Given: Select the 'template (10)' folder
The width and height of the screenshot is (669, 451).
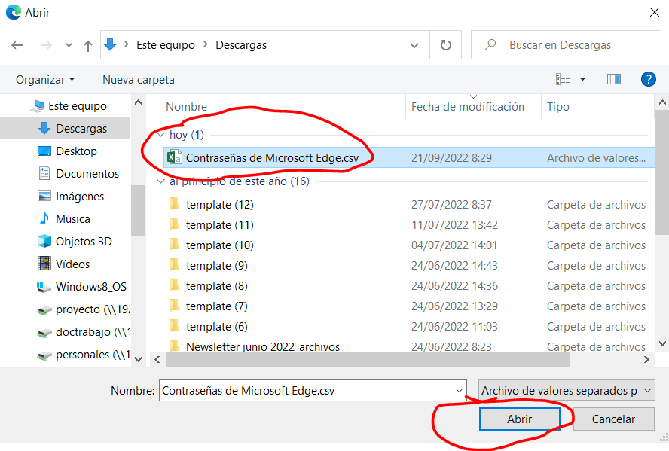Looking at the screenshot, I should [x=220, y=245].
